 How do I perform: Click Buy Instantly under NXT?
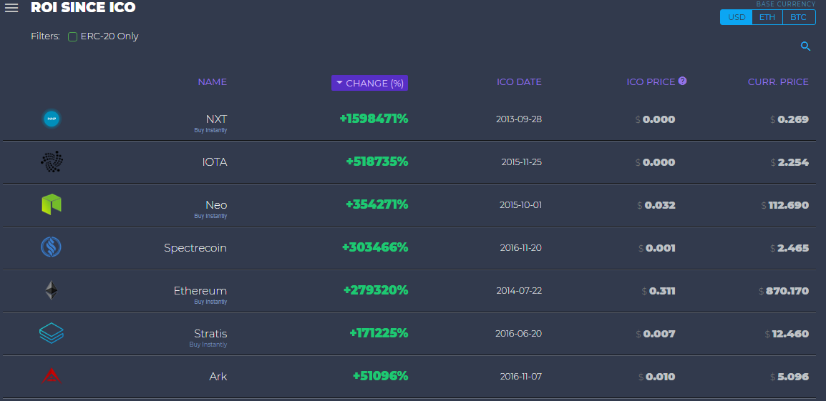pyautogui.click(x=210, y=130)
